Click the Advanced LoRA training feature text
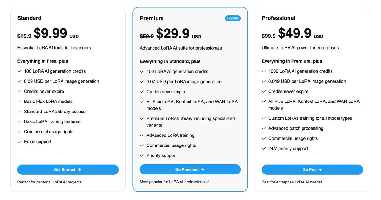 tap(170, 135)
